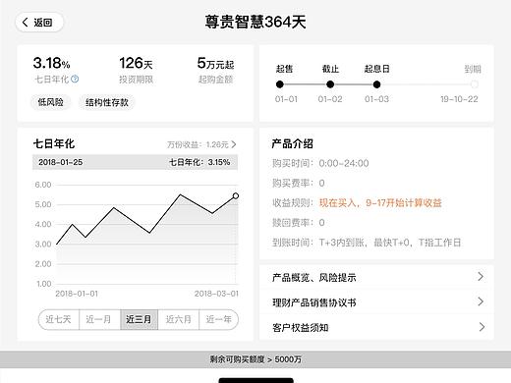Viewport: 511px width, 383px height.
Task: Open 理财产品销售协议书 row
Action: point(376,302)
